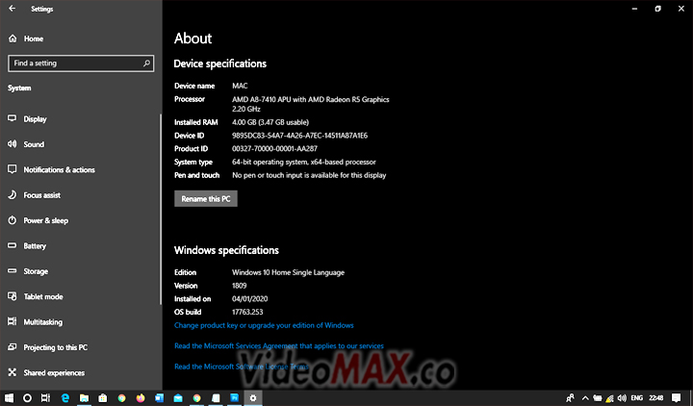693x406 pixels.
Task: Select Device ID 9895DC83 value
Action: click(x=300, y=136)
